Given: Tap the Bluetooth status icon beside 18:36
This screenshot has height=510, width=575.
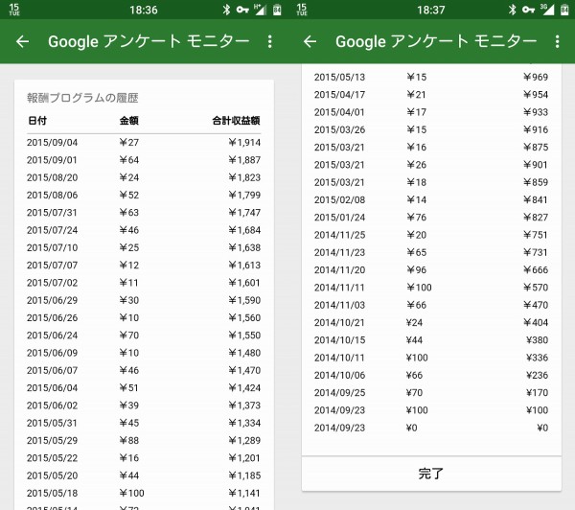Looking at the screenshot, I should [x=224, y=10].
